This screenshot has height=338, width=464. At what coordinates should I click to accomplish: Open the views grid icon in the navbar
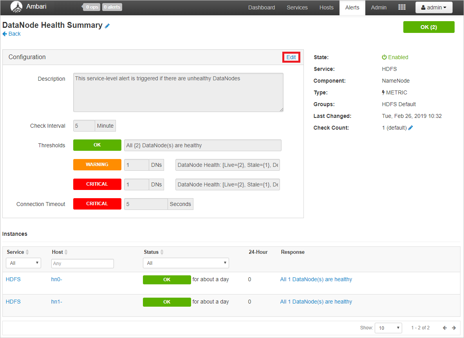[x=402, y=7]
